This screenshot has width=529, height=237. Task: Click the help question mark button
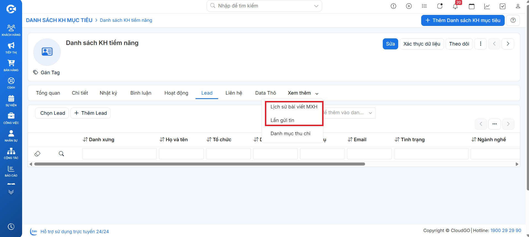pyautogui.click(x=513, y=20)
